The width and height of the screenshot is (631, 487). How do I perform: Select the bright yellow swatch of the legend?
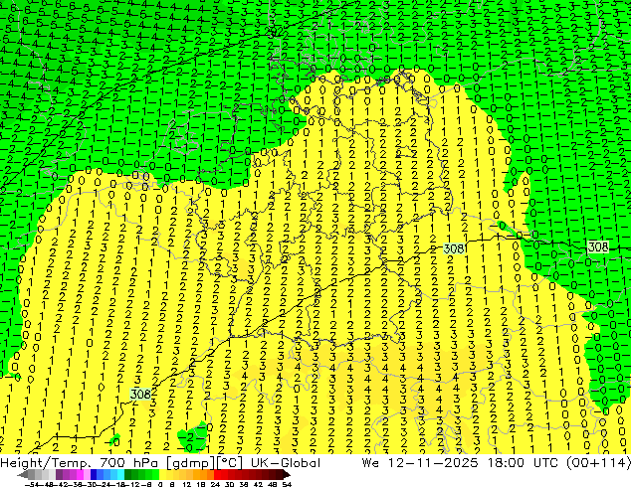[x=163, y=475]
